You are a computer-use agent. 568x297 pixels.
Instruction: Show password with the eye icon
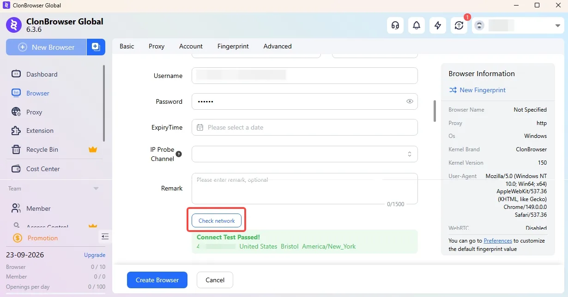click(410, 101)
